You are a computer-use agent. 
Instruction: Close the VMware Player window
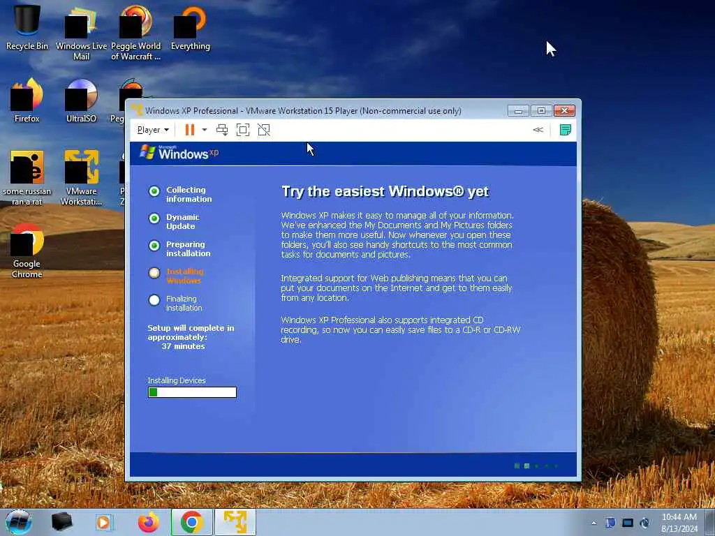(564, 111)
